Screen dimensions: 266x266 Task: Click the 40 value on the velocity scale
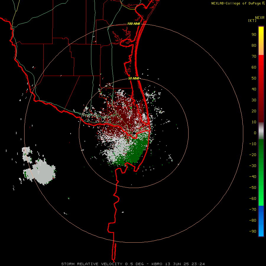[254, 89]
